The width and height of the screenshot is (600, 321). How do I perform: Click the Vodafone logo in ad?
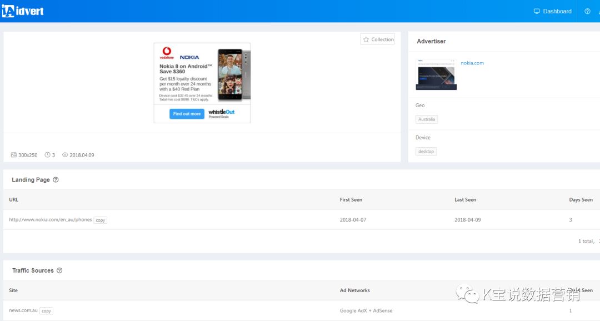[x=167, y=53]
